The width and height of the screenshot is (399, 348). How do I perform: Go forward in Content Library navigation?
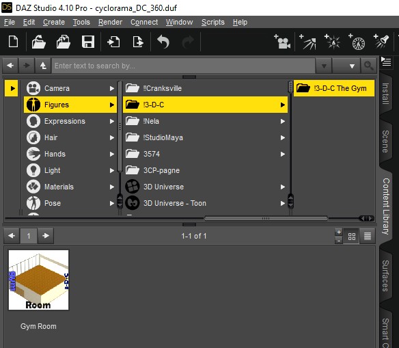pyautogui.click(x=27, y=66)
